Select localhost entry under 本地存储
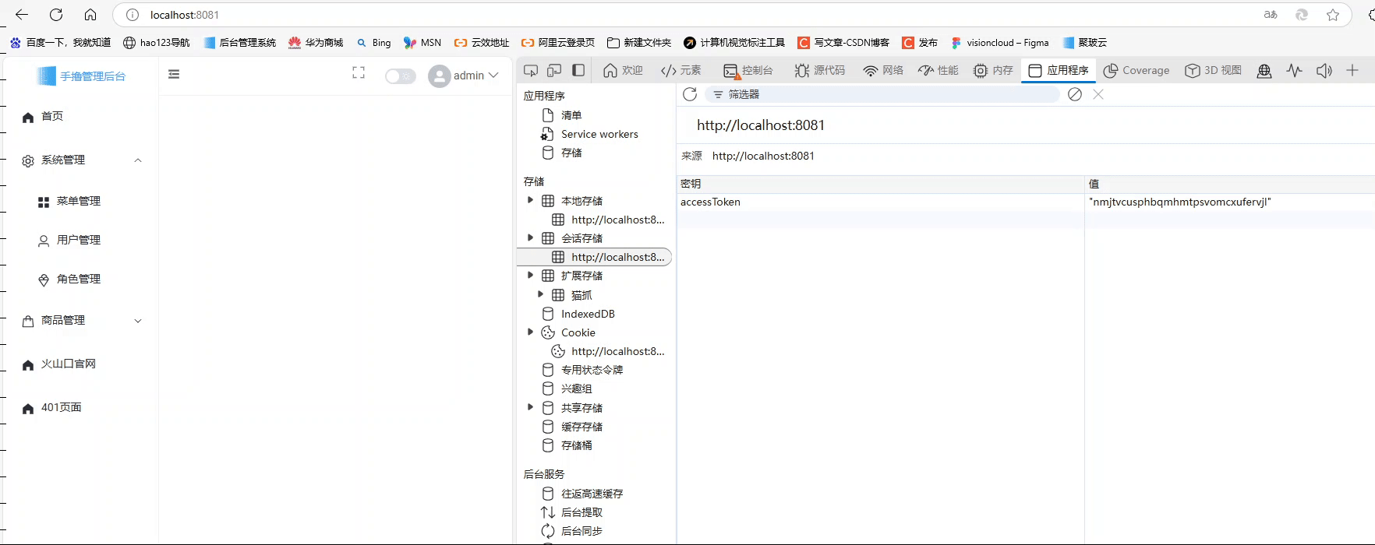This screenshot has width=1375, height=545. point(608,220)
